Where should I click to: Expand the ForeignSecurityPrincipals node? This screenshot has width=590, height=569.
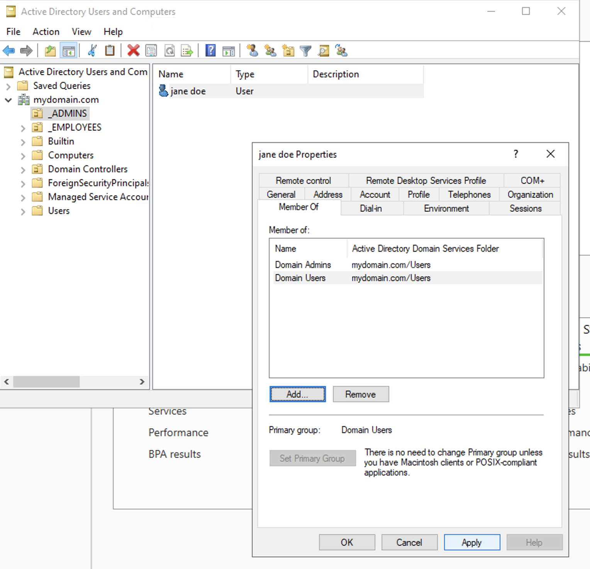[x=23, y=183]
